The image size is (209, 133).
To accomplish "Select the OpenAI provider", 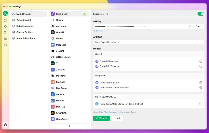I will point(69,32).
